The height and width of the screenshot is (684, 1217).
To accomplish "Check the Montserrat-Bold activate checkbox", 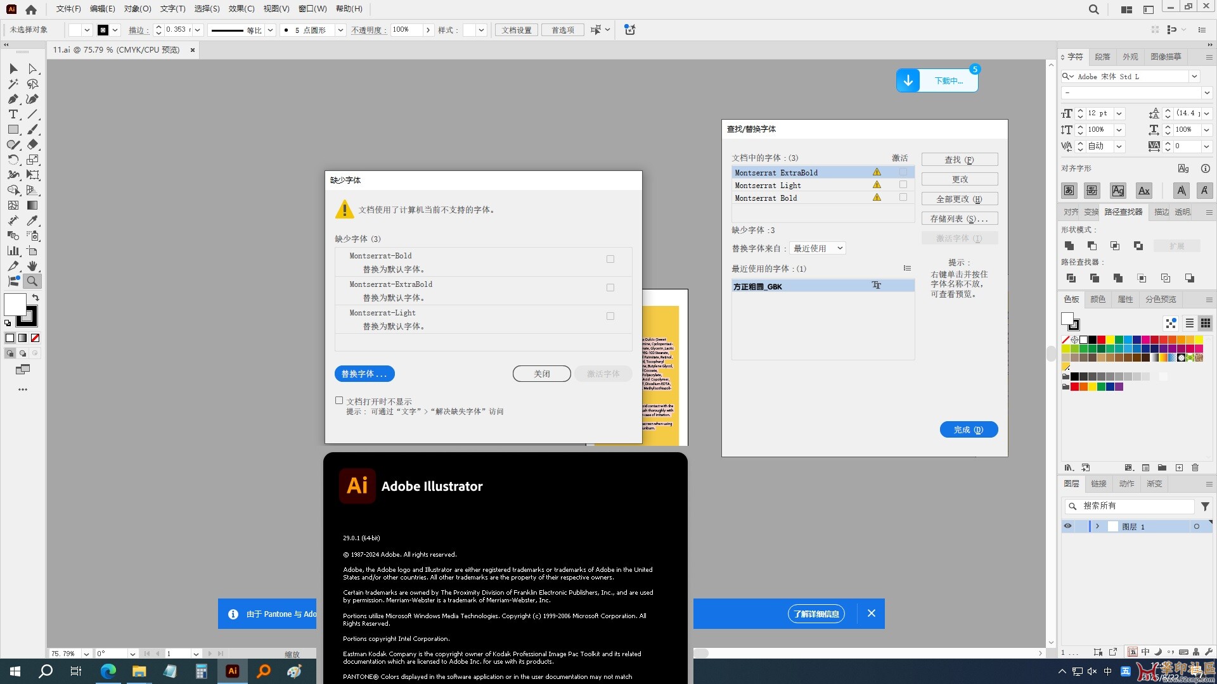I will pyautogui.click(x=610, y=259).
